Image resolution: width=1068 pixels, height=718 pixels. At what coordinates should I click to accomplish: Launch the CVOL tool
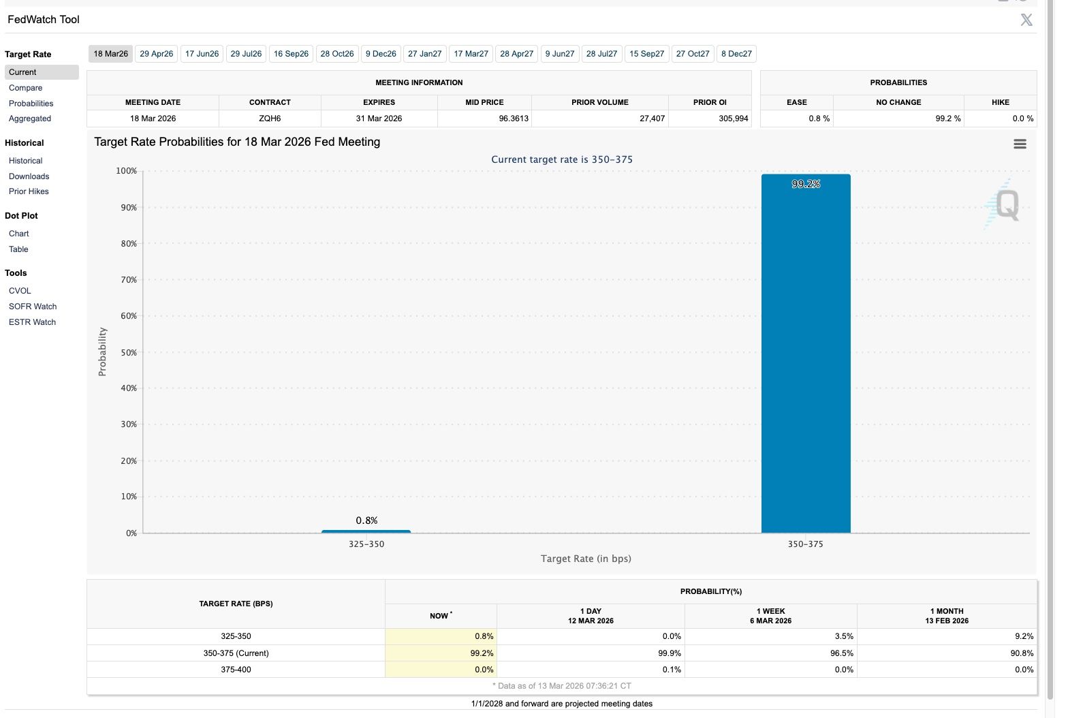(20, 291)
